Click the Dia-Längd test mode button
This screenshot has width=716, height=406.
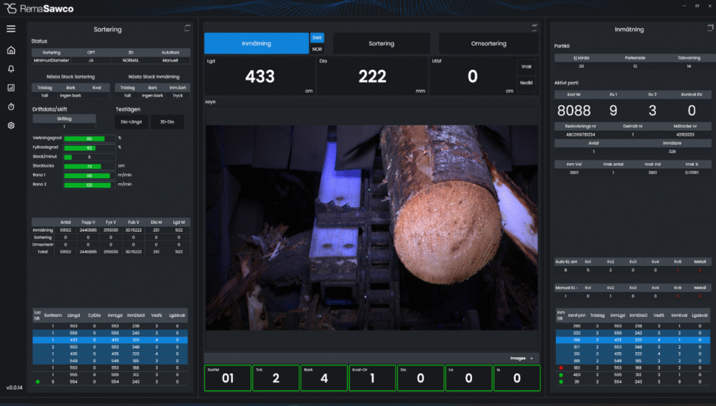click(131, 122)
